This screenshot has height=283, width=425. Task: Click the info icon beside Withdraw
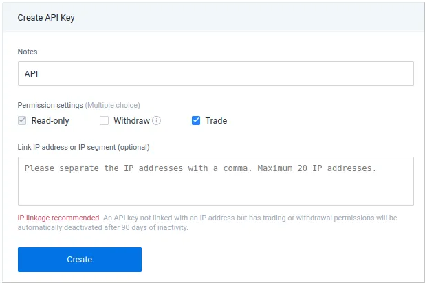[x=156, y=121]
